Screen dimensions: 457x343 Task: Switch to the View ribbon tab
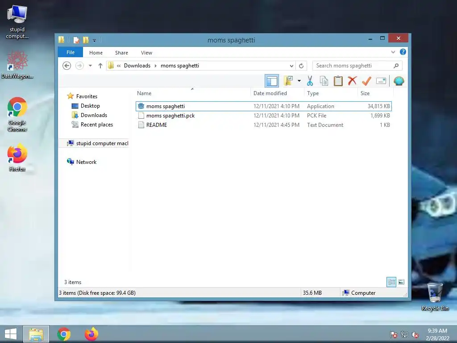point(146,53)
